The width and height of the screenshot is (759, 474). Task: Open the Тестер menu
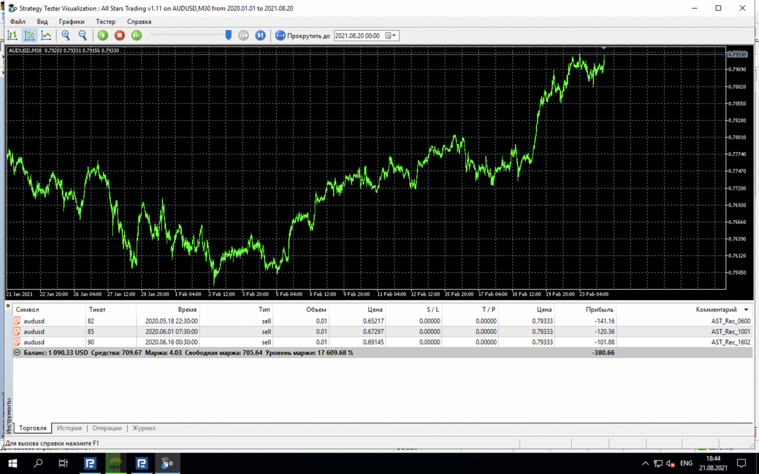click(106, 22)
